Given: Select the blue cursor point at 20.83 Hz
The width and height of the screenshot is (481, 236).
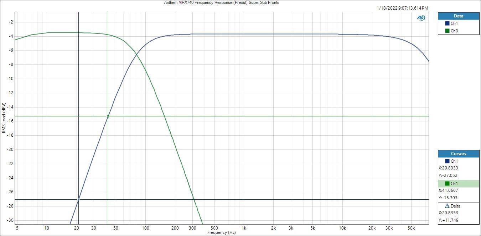Looking at the screenshot, I should [78, 199].
